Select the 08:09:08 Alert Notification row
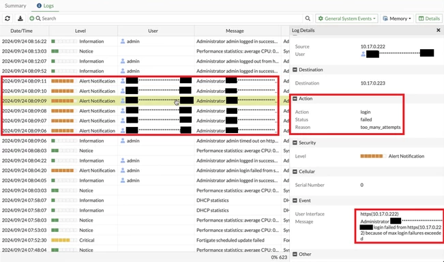Screen dimensions: 444x262 (x=145, y=111)
